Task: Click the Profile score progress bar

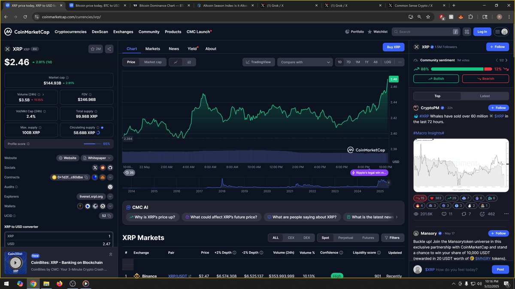Action: coord(93,144)
